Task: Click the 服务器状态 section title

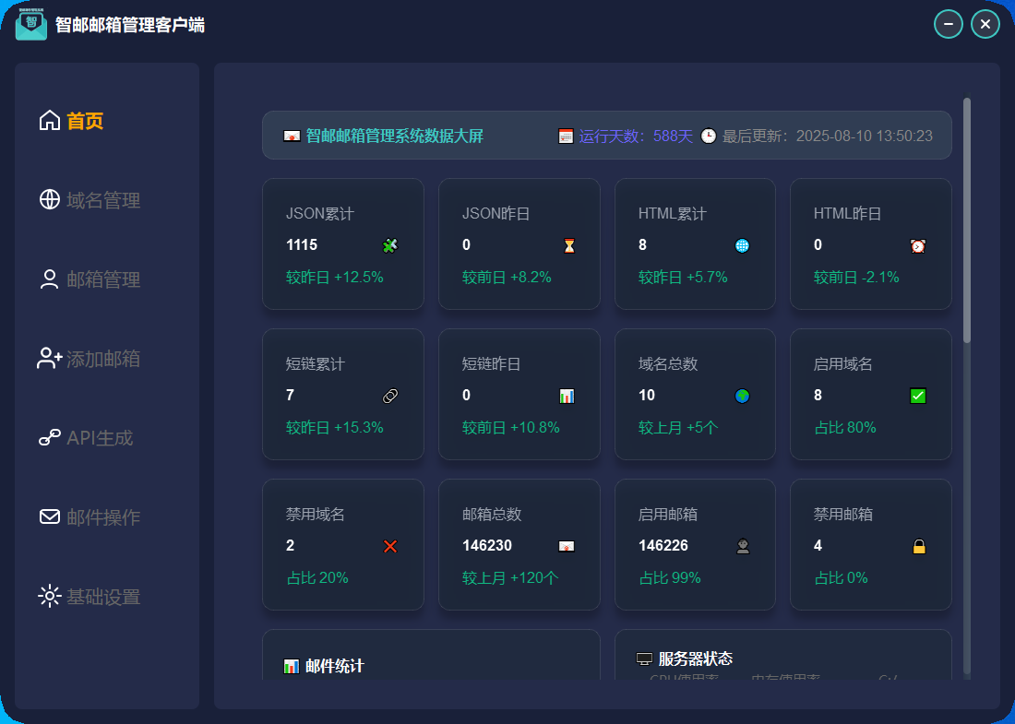Action: click(x=695, y=659)
